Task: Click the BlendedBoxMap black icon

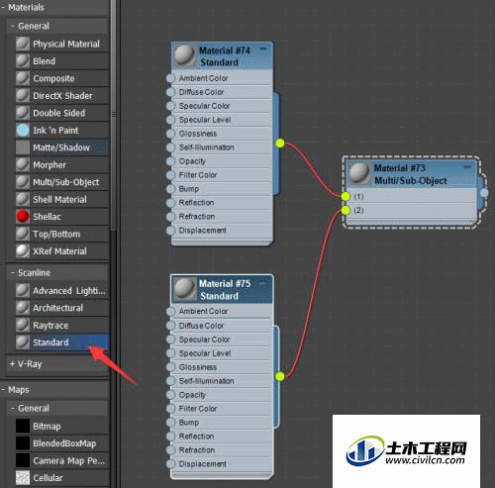Action: [23, 443]
